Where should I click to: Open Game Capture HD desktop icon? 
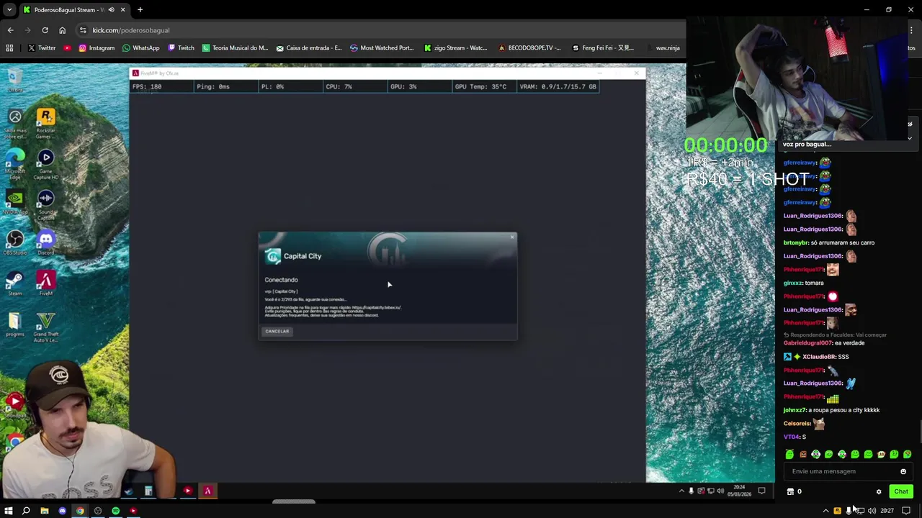45,165
